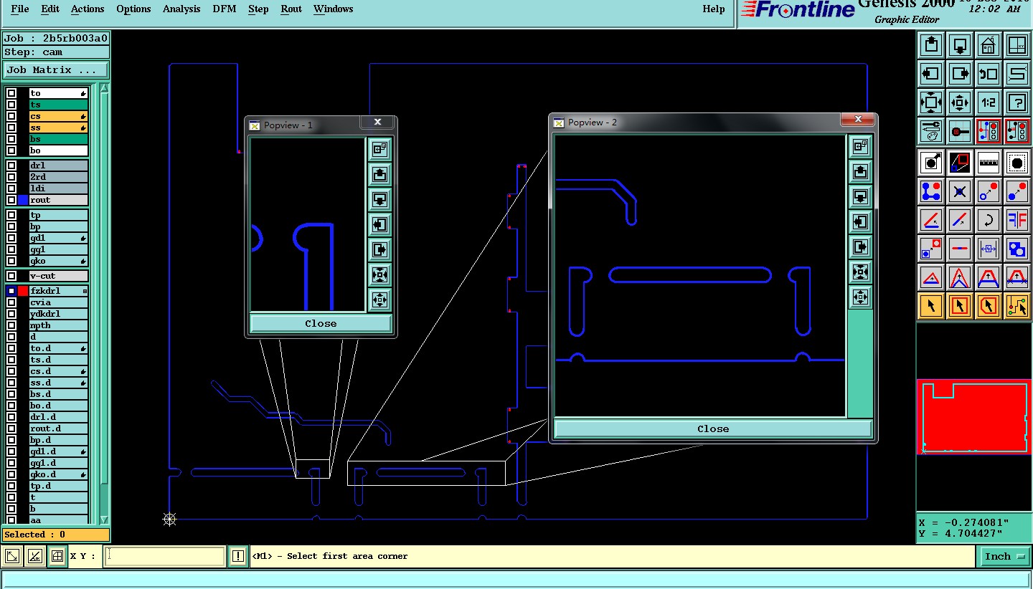Screen dimensions: 1033x589
Task: Open the Inch units dropdown
Action: pos(1004,556)
